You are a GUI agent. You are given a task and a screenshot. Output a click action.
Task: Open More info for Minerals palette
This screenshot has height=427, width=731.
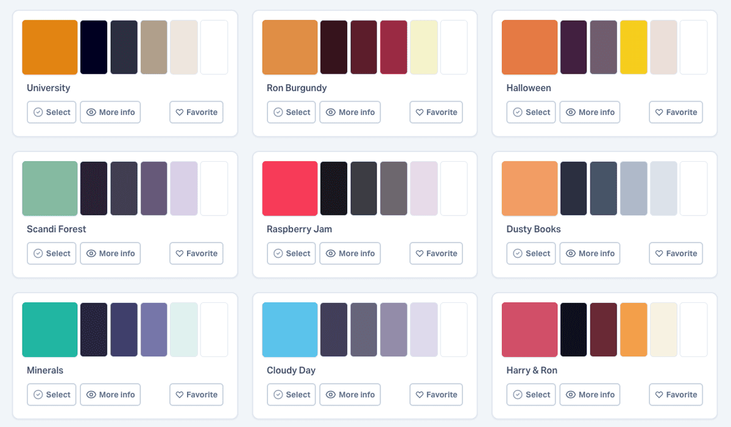click(x=110, y=395)
